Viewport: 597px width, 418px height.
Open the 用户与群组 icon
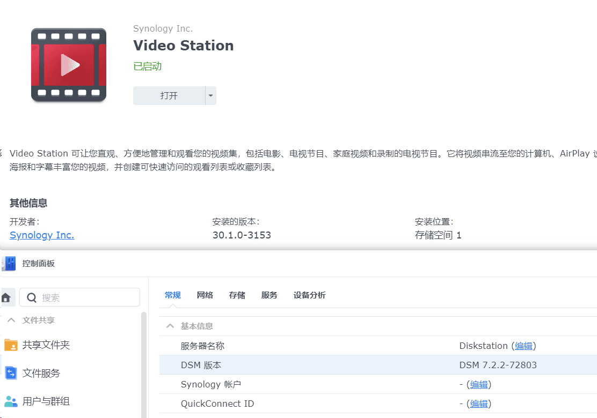point(11,401)
